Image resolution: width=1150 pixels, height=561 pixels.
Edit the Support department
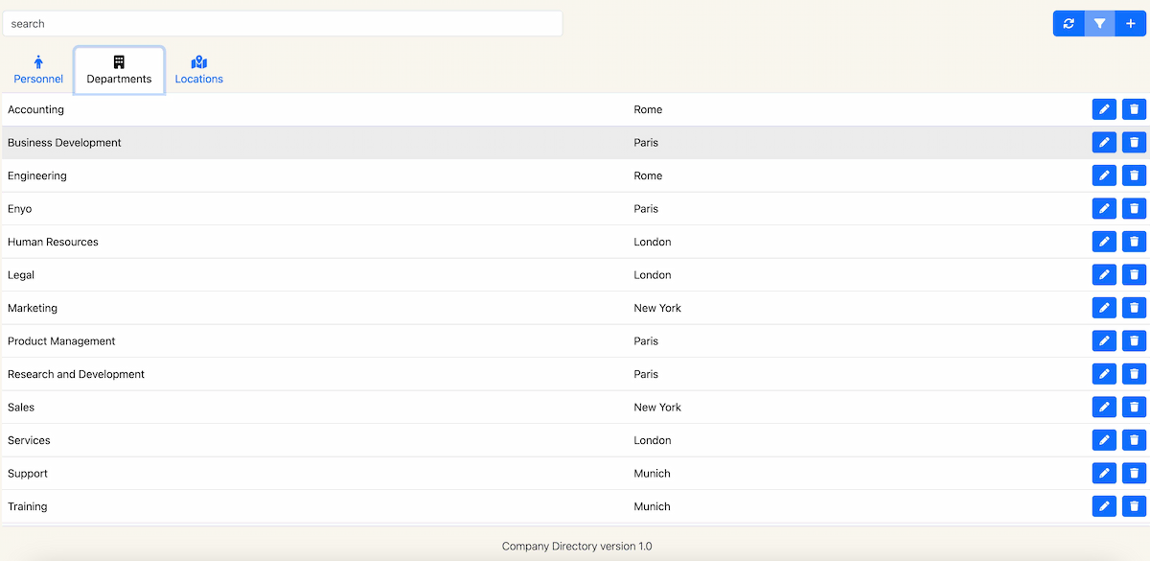click(x=1104, y=474)
